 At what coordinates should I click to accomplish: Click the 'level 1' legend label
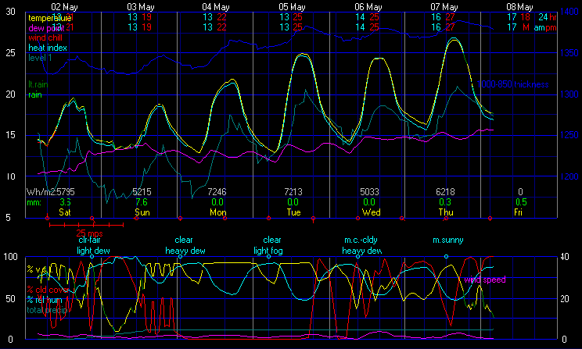(x=40, y=58)
